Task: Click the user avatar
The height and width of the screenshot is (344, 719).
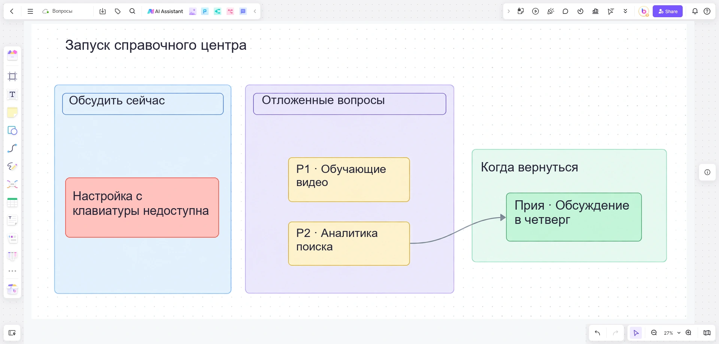Action: (x=644, y=11)
